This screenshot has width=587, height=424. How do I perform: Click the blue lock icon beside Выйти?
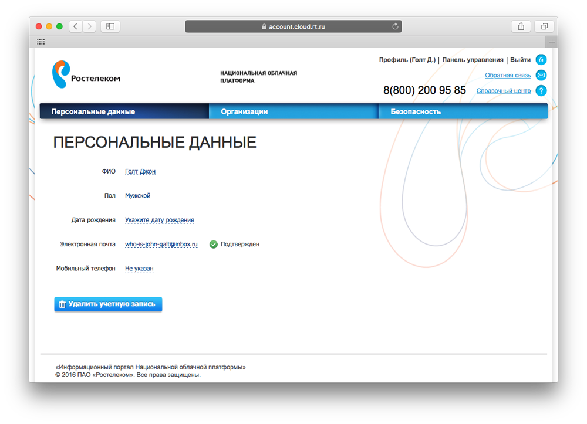pyautogui.click(x=541, y=60)
